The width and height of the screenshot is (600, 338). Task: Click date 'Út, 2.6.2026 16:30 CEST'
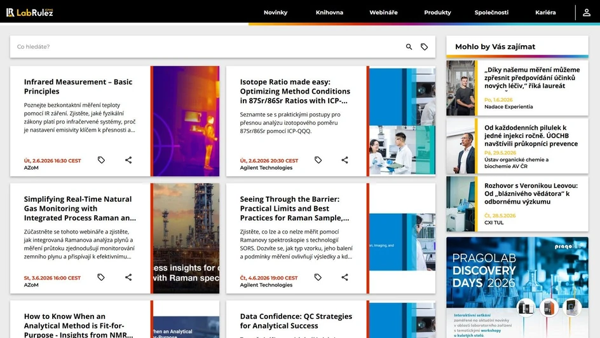(52, 160)
